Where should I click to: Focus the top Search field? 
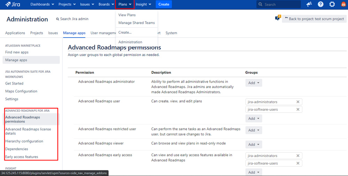click(x=279, y=5)
